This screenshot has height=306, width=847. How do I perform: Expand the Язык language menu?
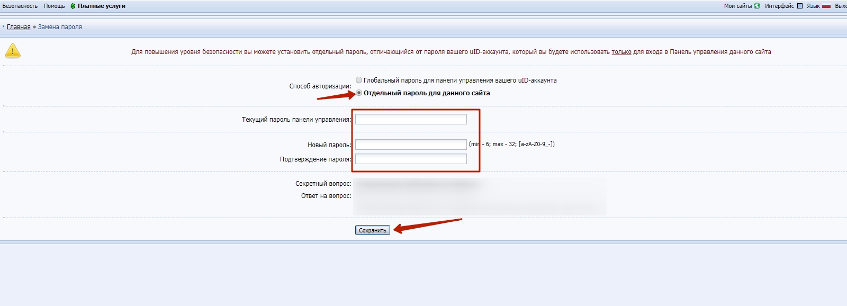pyautogui.click(x=813, y=6)
